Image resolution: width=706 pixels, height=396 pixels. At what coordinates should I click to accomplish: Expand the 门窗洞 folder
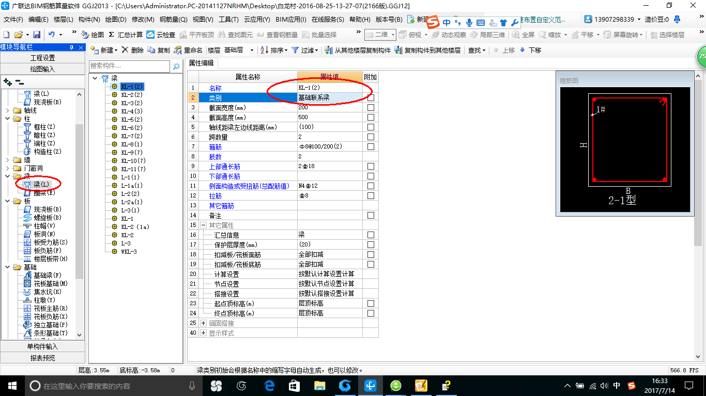[7, 168]
